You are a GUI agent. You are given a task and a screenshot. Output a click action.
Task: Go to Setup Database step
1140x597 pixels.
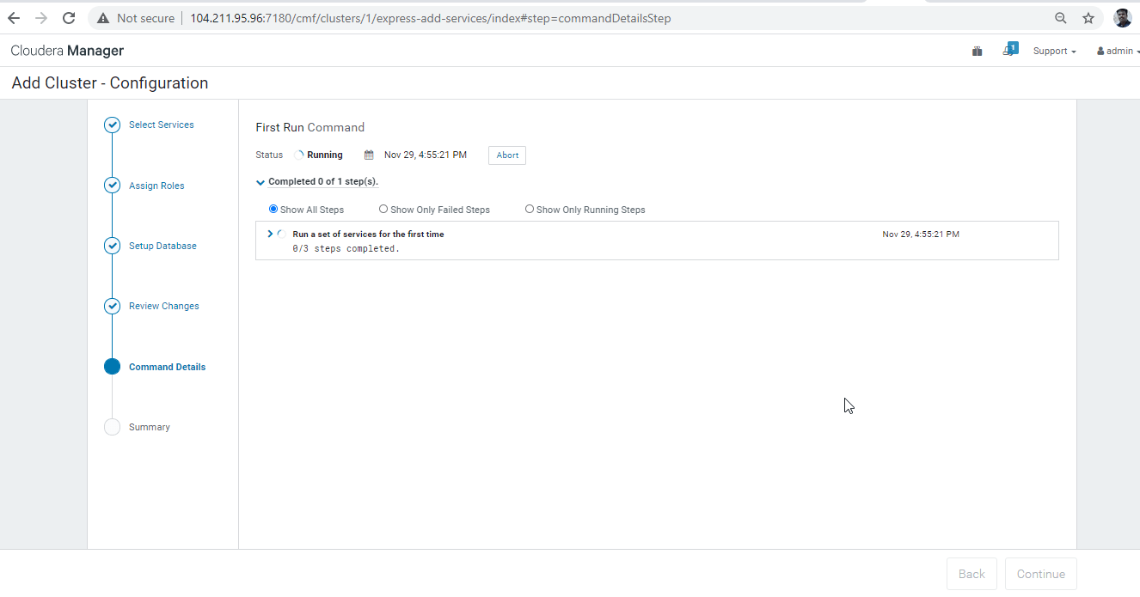click(x=162, y=246)
